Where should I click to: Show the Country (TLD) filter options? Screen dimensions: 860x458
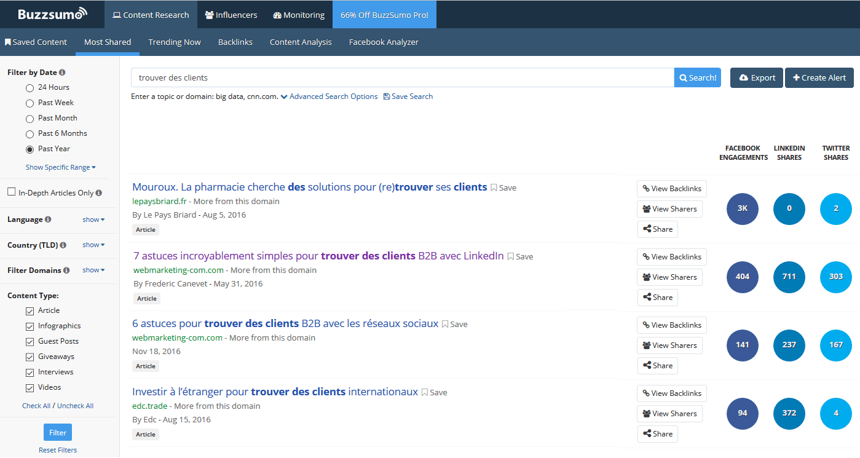(x=93, y=245)
